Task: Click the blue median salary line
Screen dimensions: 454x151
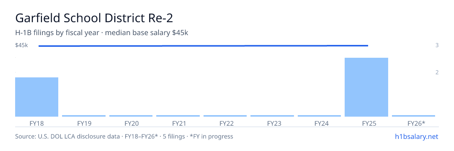Action: (x=203, y=46)
